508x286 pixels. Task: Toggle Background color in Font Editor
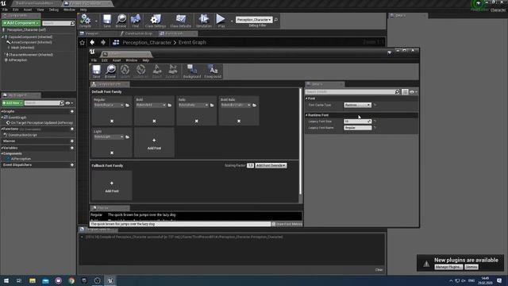click(x=192, y=71)
